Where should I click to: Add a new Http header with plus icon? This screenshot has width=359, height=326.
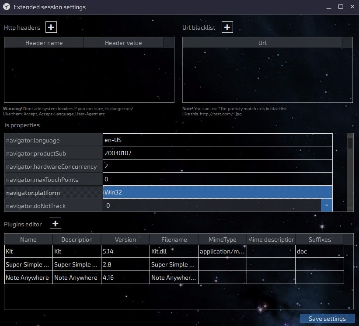(51, 27)
